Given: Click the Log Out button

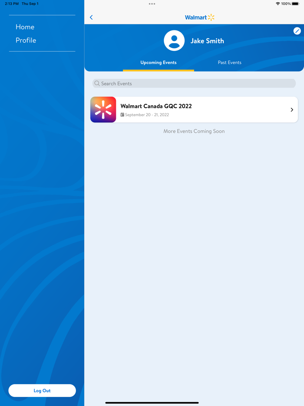Looking at the screenshot, I should point(42,390).
